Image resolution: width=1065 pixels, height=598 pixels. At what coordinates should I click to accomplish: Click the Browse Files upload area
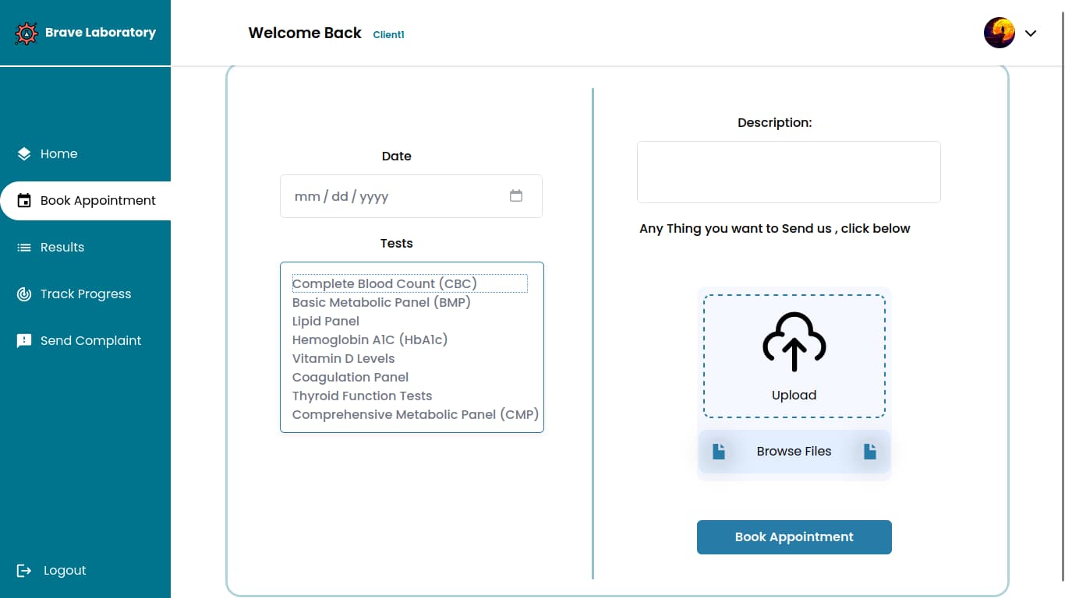pyautogui.click(x=794, y=451)
